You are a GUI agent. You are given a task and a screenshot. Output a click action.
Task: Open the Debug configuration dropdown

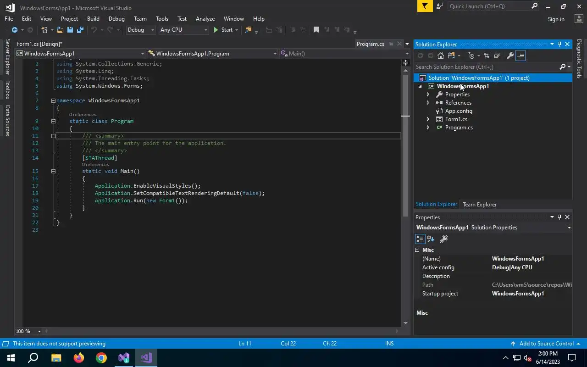[141, 30]
